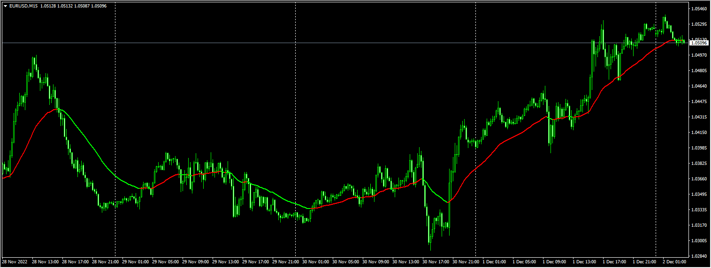Image resolution: width=711 pixels, height=268 pixels.
Task: Click the 1.05460 price scale label
Action: point(700,9)
